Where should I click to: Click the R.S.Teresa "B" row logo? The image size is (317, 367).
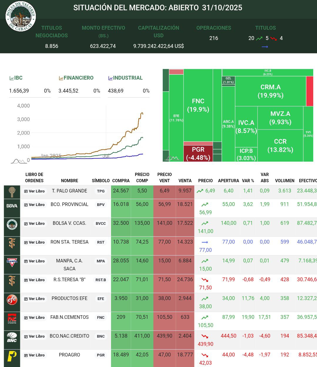(12, 281)
